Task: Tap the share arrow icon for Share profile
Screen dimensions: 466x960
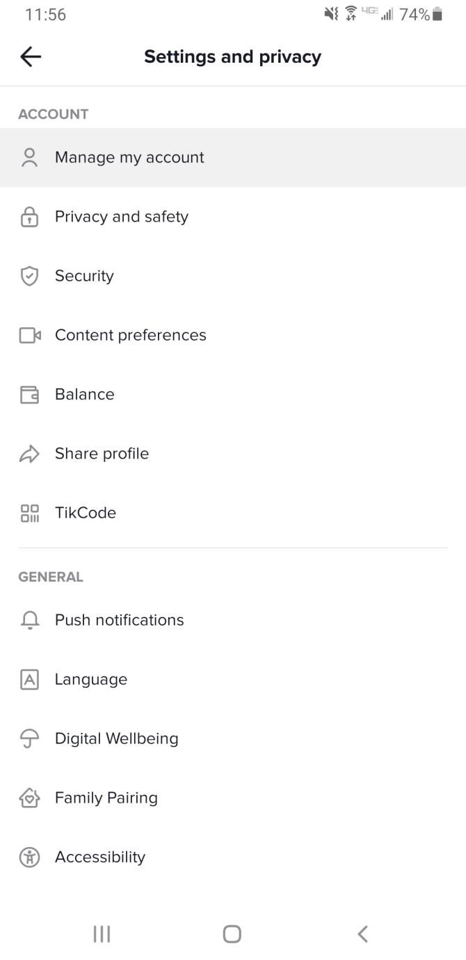Action: [x=29, y=454]
